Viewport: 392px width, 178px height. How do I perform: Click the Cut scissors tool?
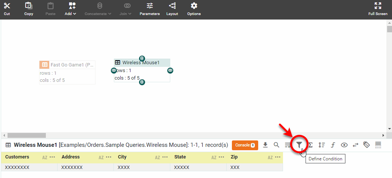(7, 8)
